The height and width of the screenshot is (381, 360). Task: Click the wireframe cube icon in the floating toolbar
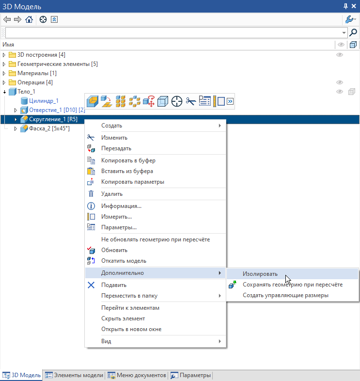coord(163,101)
